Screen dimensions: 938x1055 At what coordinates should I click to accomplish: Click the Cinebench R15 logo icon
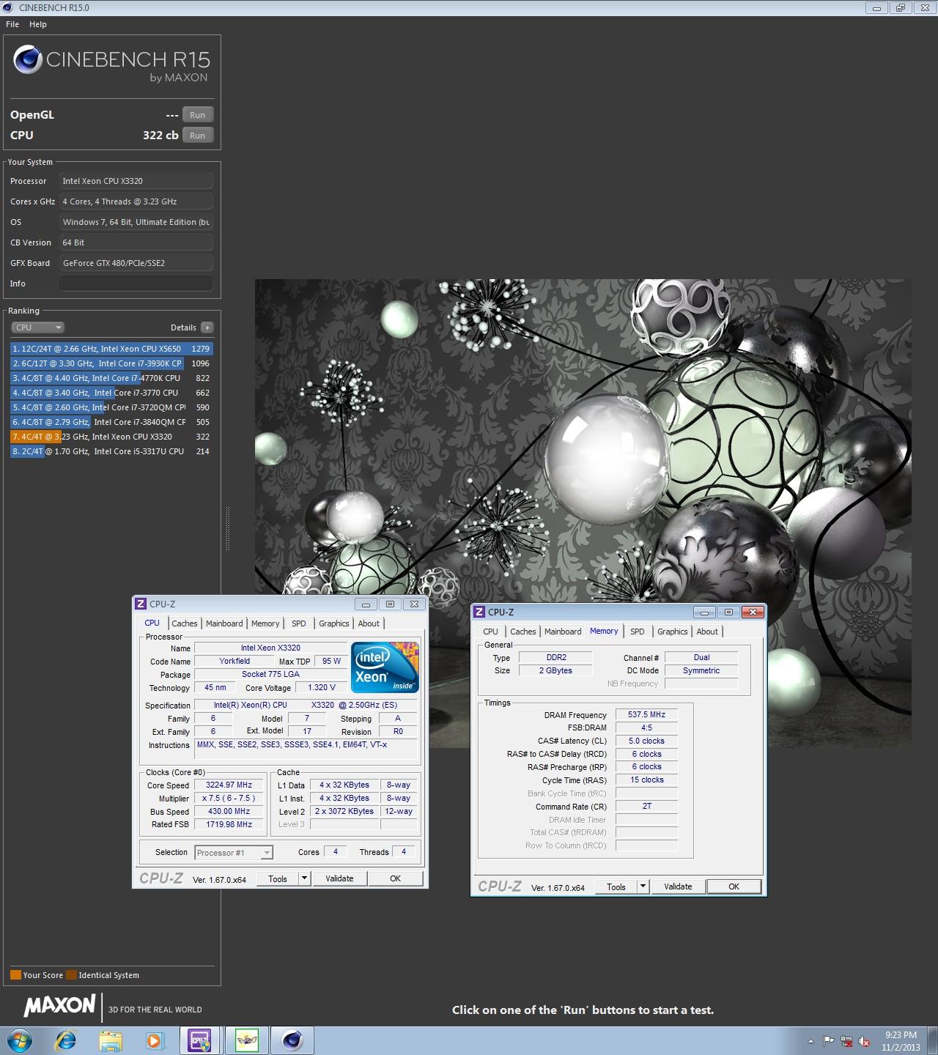point(28,60)
